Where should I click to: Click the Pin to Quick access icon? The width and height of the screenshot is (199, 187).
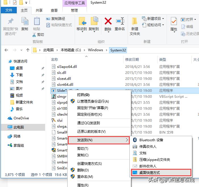(11, 21)
